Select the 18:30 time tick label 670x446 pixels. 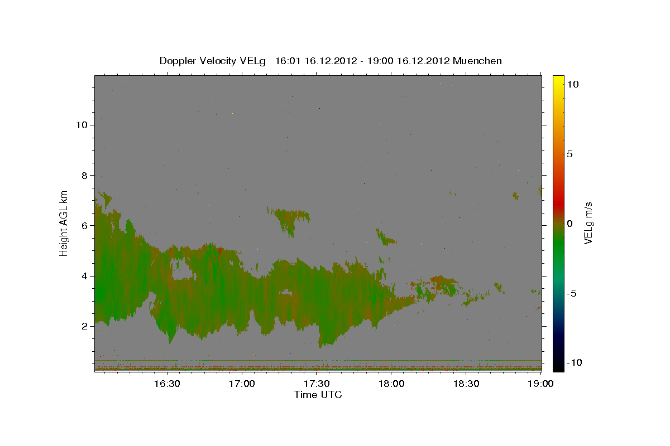[467, 384]
